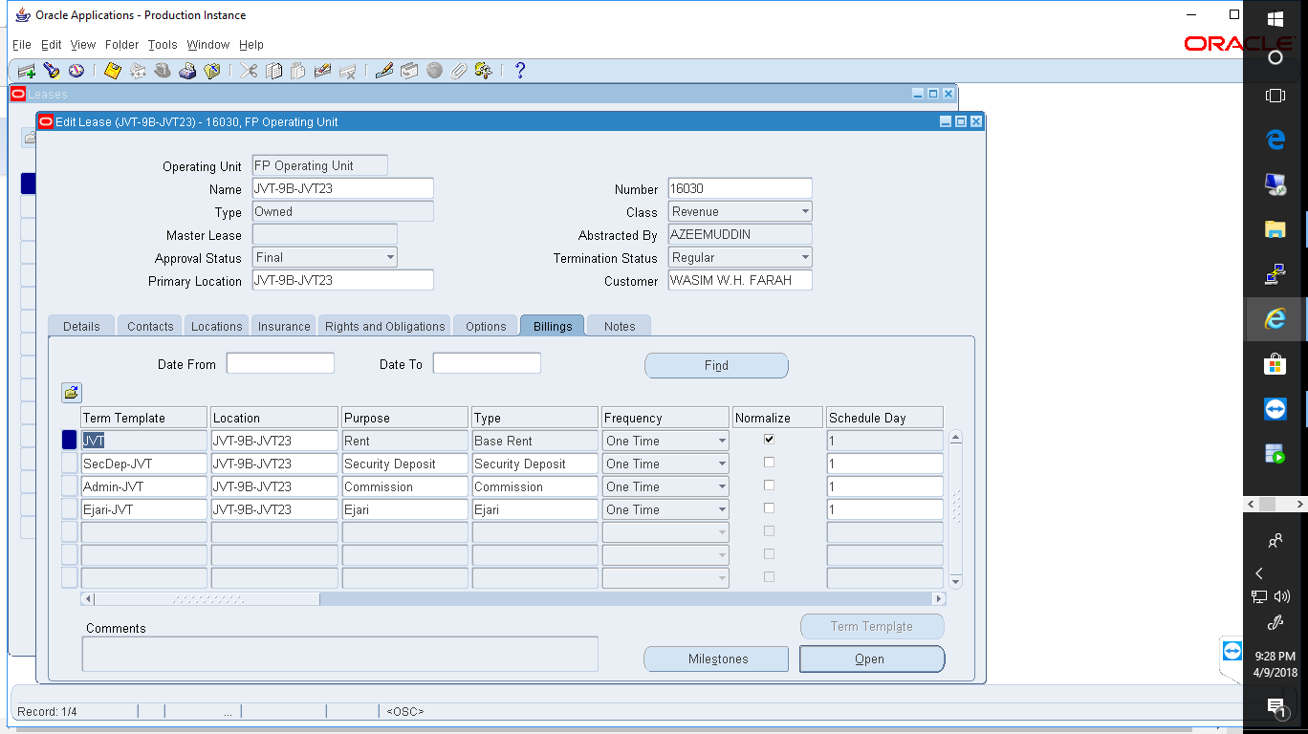The height and width of the screenshot is (734, 1308).
Task: Click the billing table vertical scroll down arrow
Action: coord(955,581)
